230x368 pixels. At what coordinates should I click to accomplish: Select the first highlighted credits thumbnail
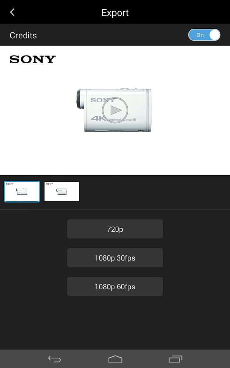coord(22,191)
